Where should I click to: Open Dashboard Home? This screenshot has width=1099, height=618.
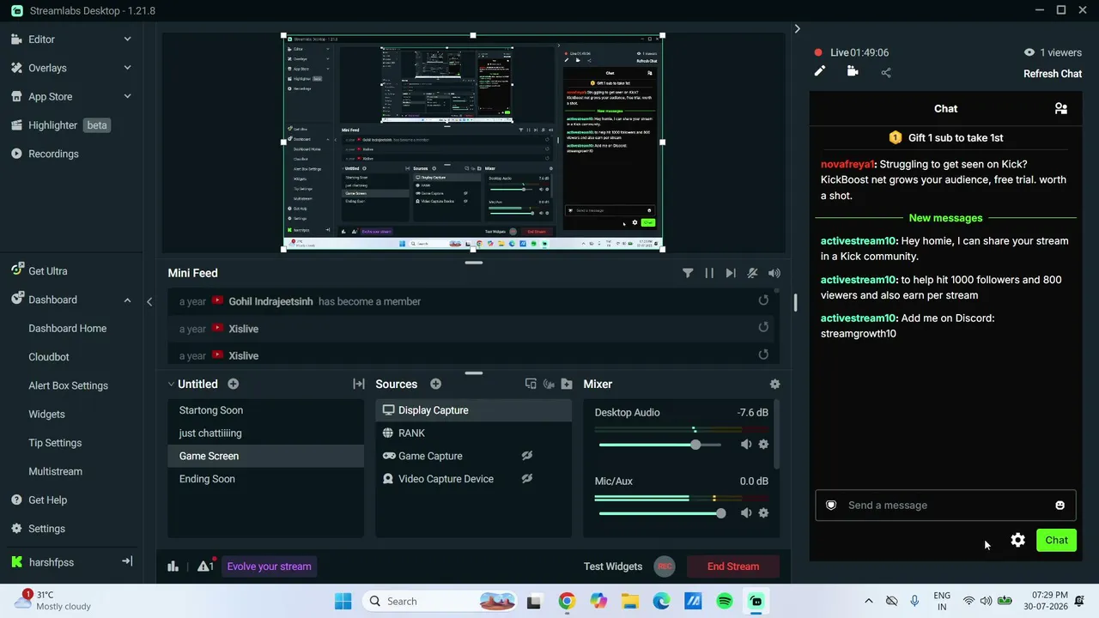tap(67, 328)
